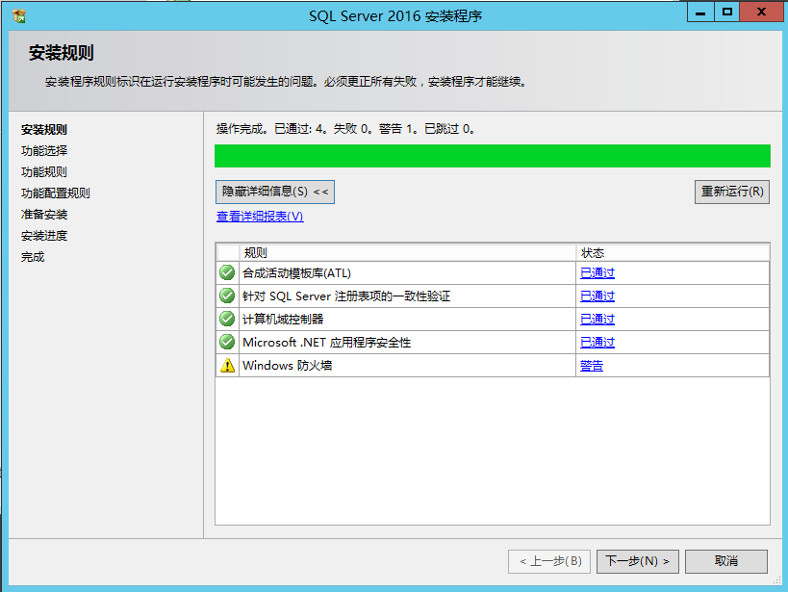The image size is (788, 592).
Task: Minimize the SQL Server setup window
Action: click(700, 13)
